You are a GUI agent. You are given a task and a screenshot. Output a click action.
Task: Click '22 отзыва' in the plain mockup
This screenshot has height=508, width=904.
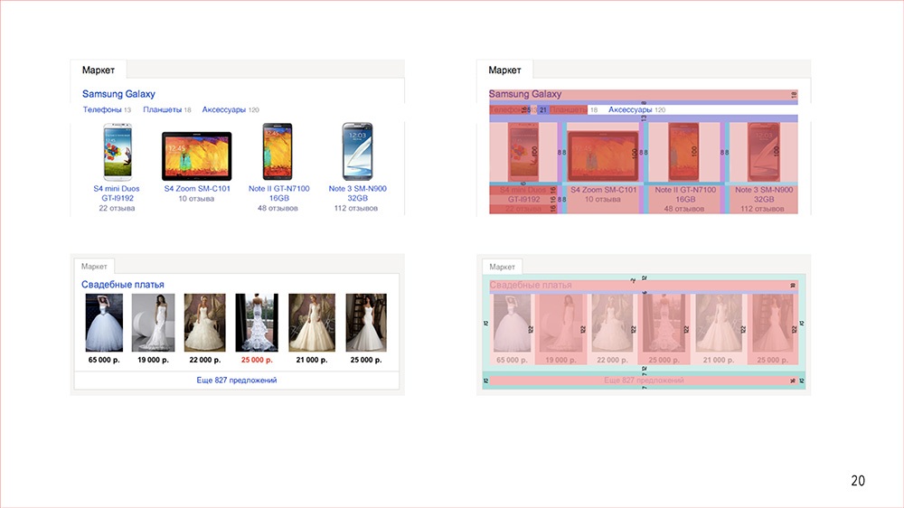[117, 208]
